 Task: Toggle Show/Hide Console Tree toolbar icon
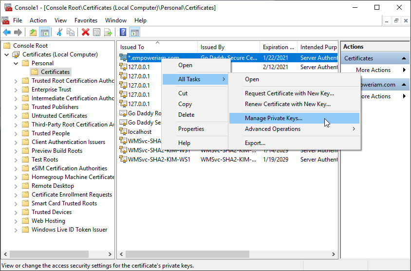point(45,33)
